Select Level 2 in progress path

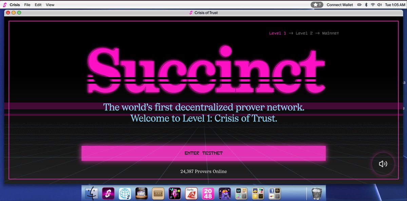click(304, 33)
